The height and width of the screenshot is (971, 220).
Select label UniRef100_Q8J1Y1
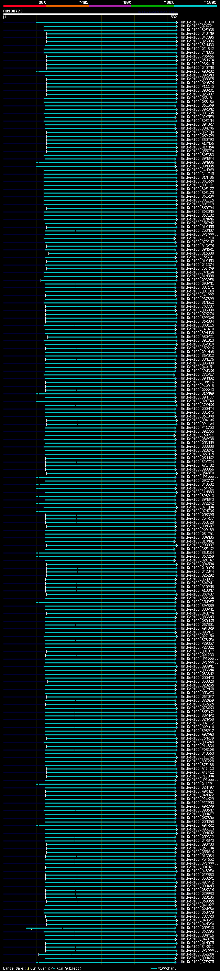(x=197, y=287)
